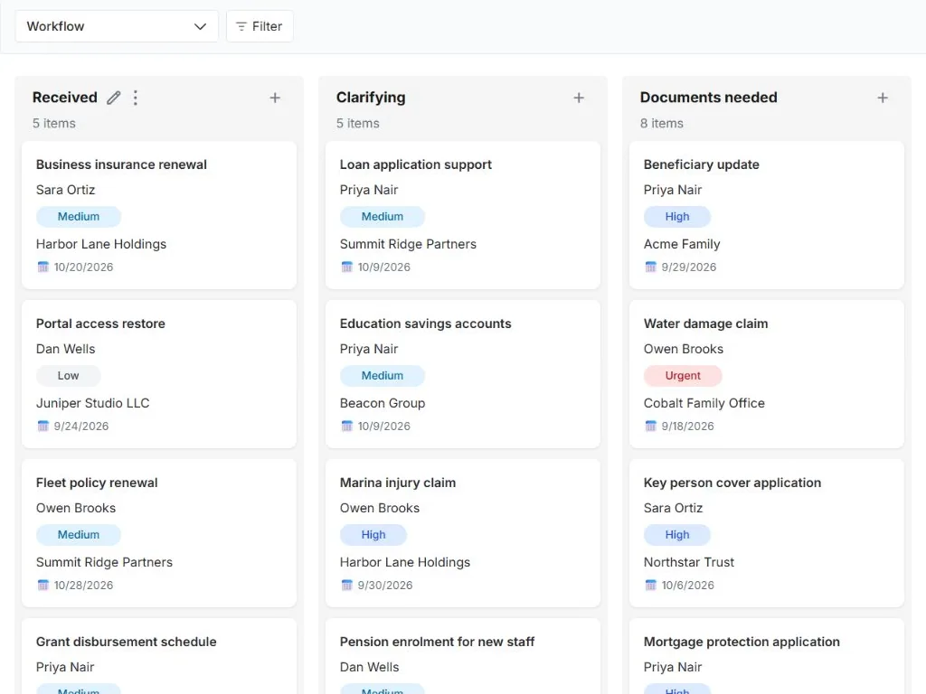Click the 8 items count label
926x694 pixels.
coord(661,123)
